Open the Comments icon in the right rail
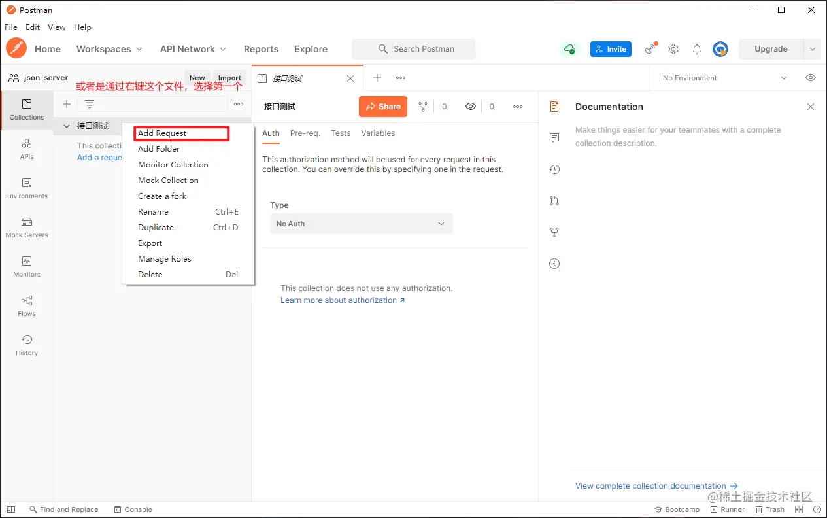The height and width of the screenshot is (518, 827). pos(554,138)
